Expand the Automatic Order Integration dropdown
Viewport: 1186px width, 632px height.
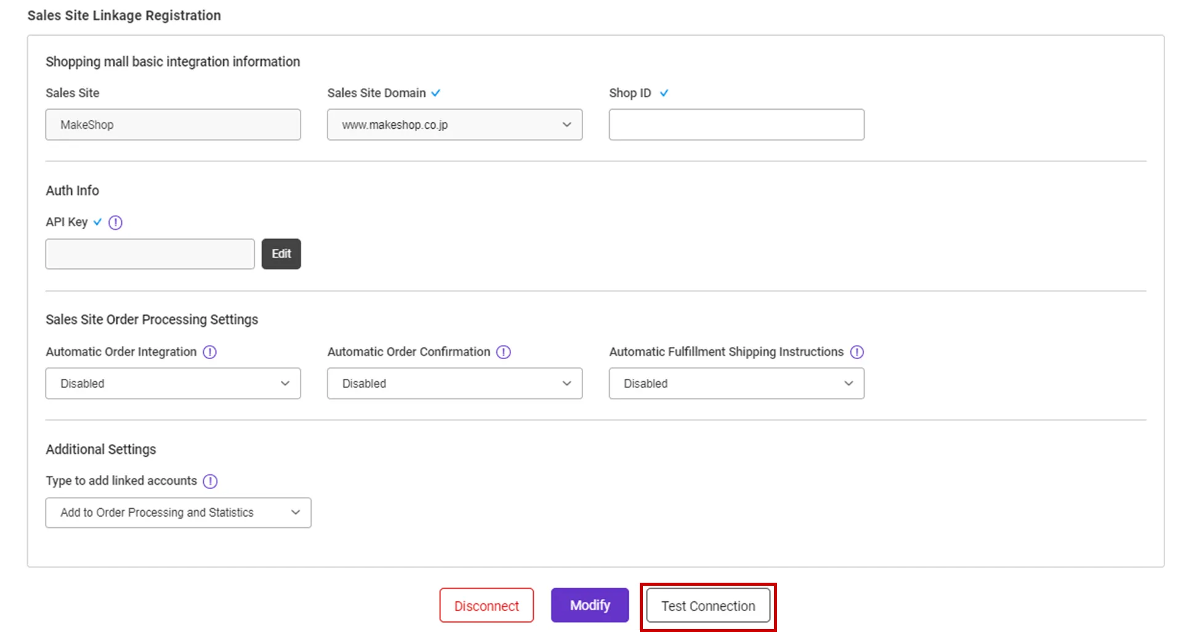(173, 384)
